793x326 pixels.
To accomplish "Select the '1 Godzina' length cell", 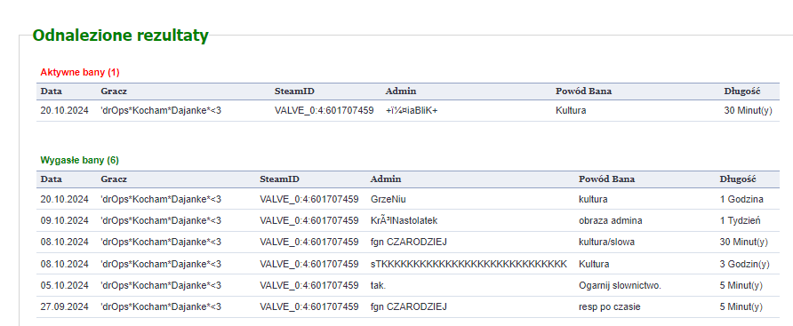I will coord(741,199).
